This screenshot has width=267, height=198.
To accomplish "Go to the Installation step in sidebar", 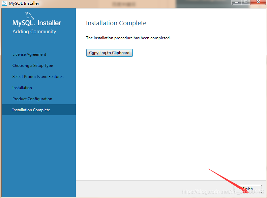I will [22, 88].
